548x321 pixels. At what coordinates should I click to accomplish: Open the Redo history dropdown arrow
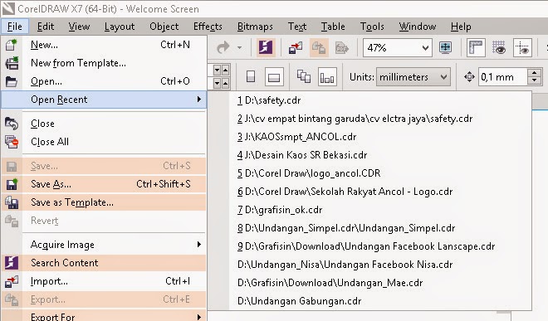pyautogui.click(x=239, y=47)
